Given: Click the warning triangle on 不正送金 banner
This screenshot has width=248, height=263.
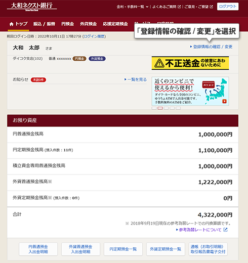Looking at the screenshot, I should tap(159, 63).
